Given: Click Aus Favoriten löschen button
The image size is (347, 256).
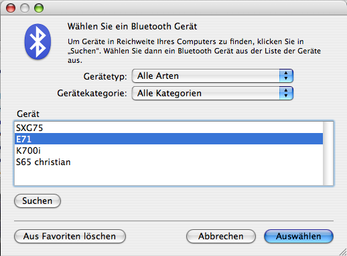Looking at the screenshot, I should pos(70,236).
